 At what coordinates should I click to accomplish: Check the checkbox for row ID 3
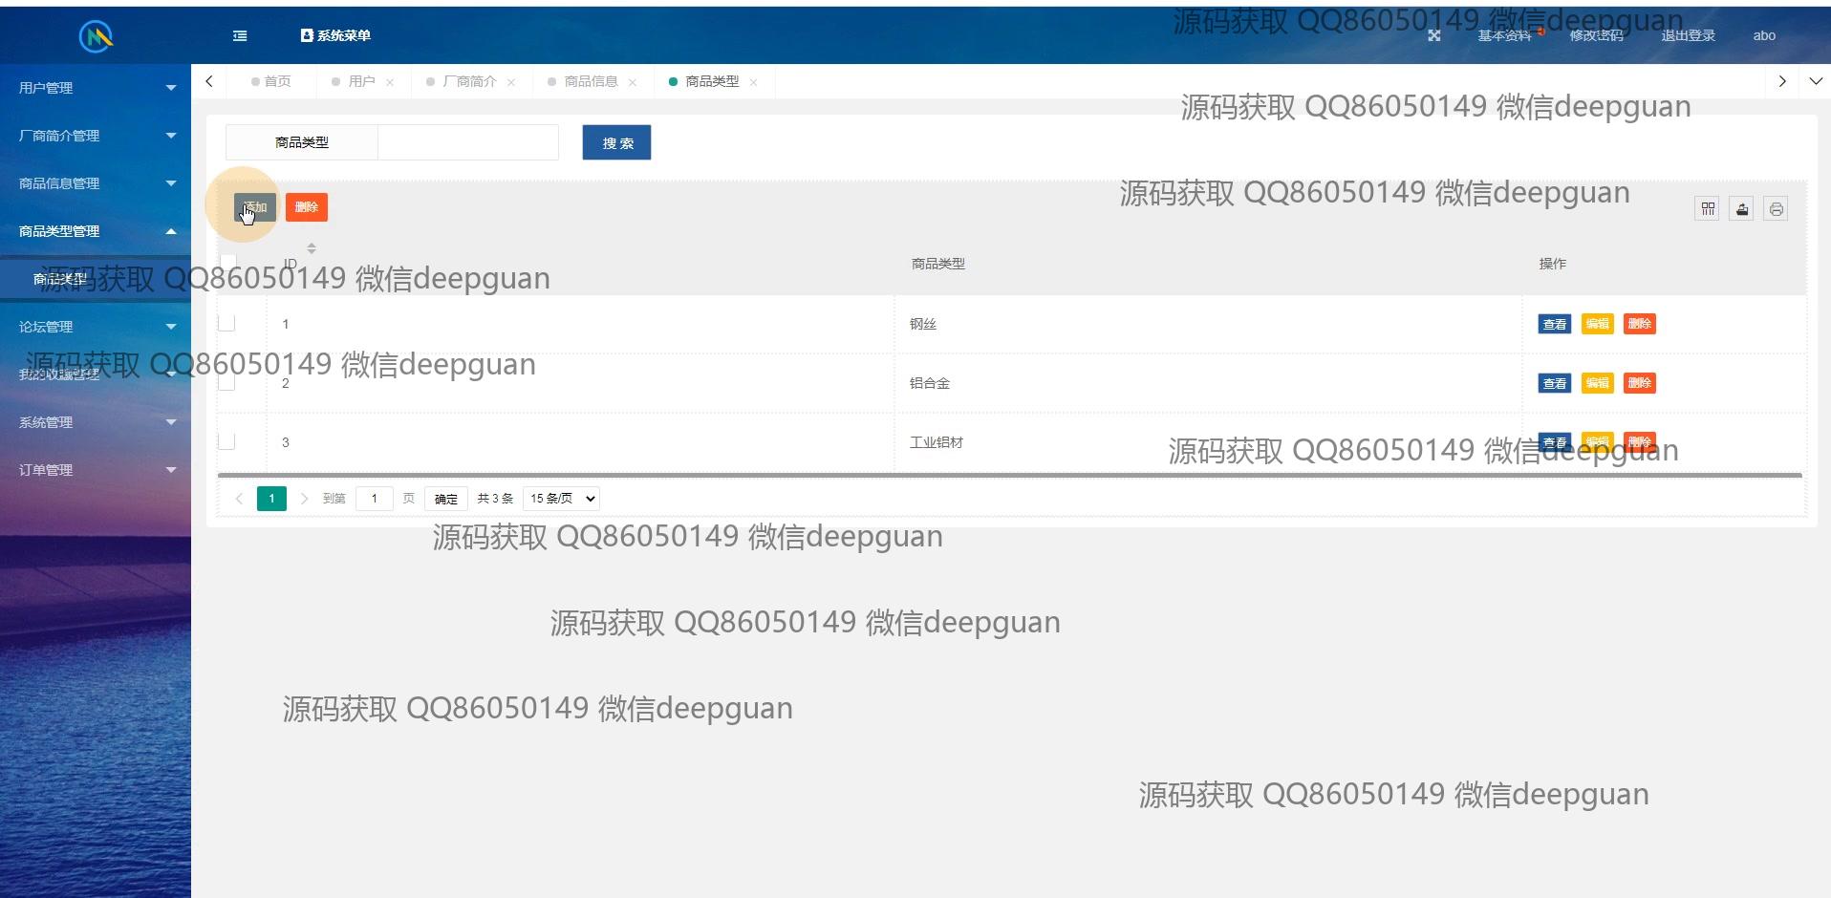[226, 441]
